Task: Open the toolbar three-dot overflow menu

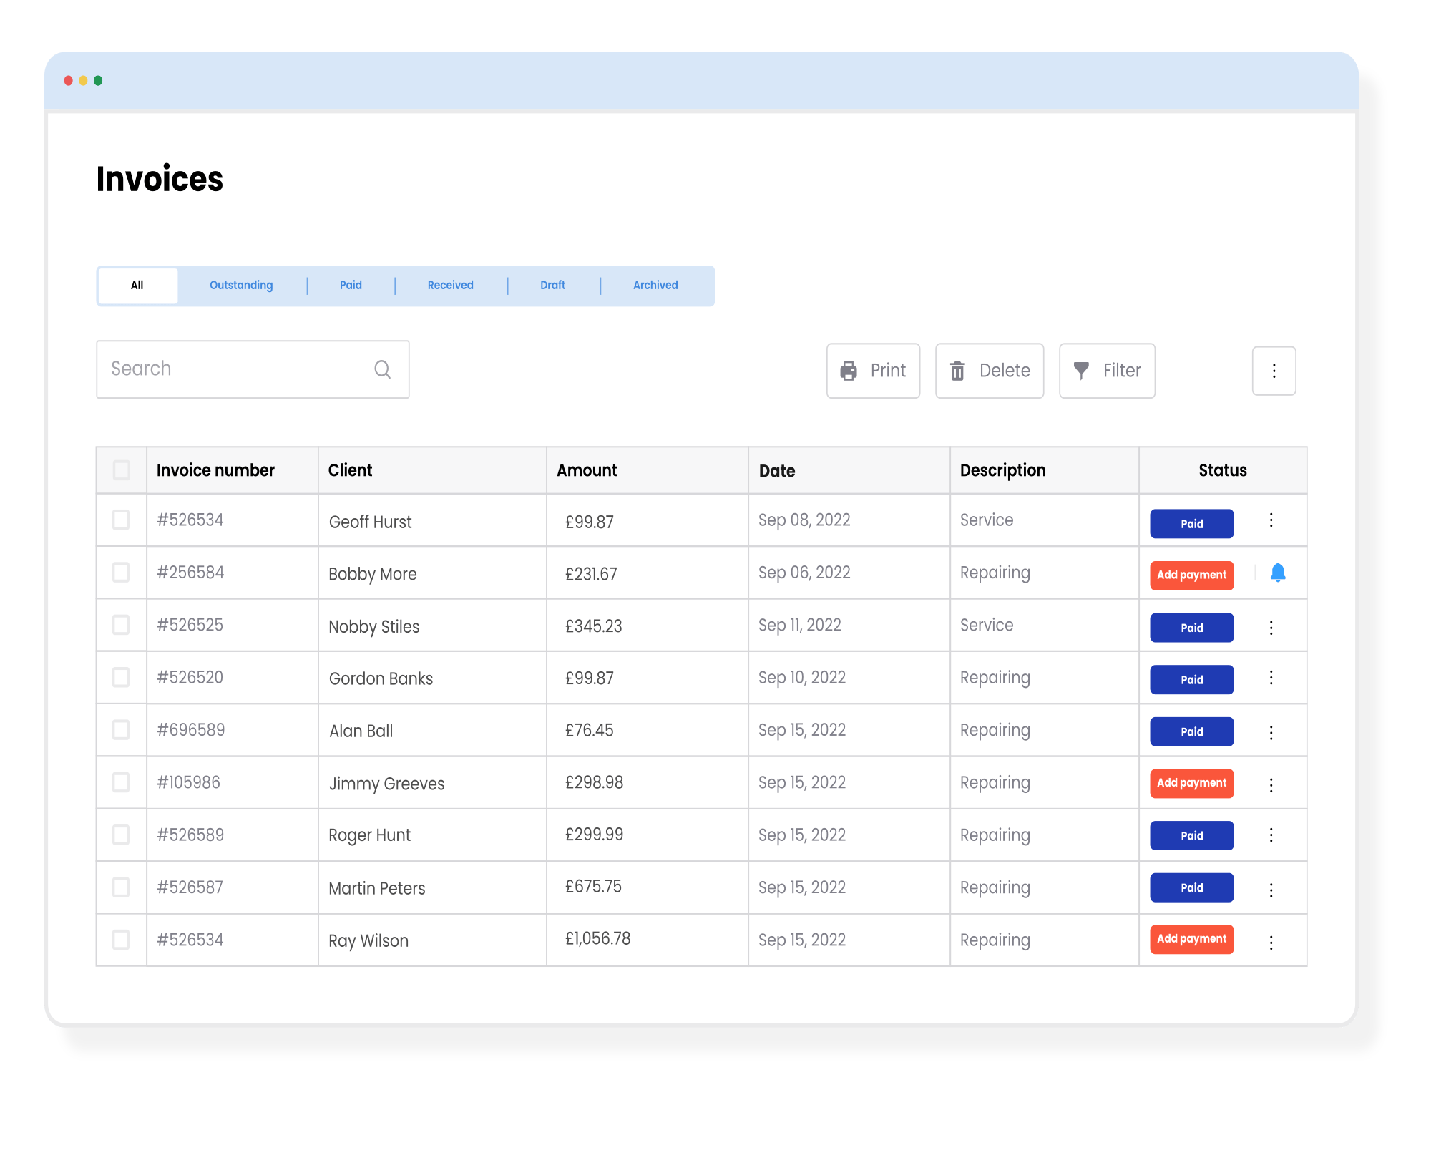Action: tap(1274, 371)
